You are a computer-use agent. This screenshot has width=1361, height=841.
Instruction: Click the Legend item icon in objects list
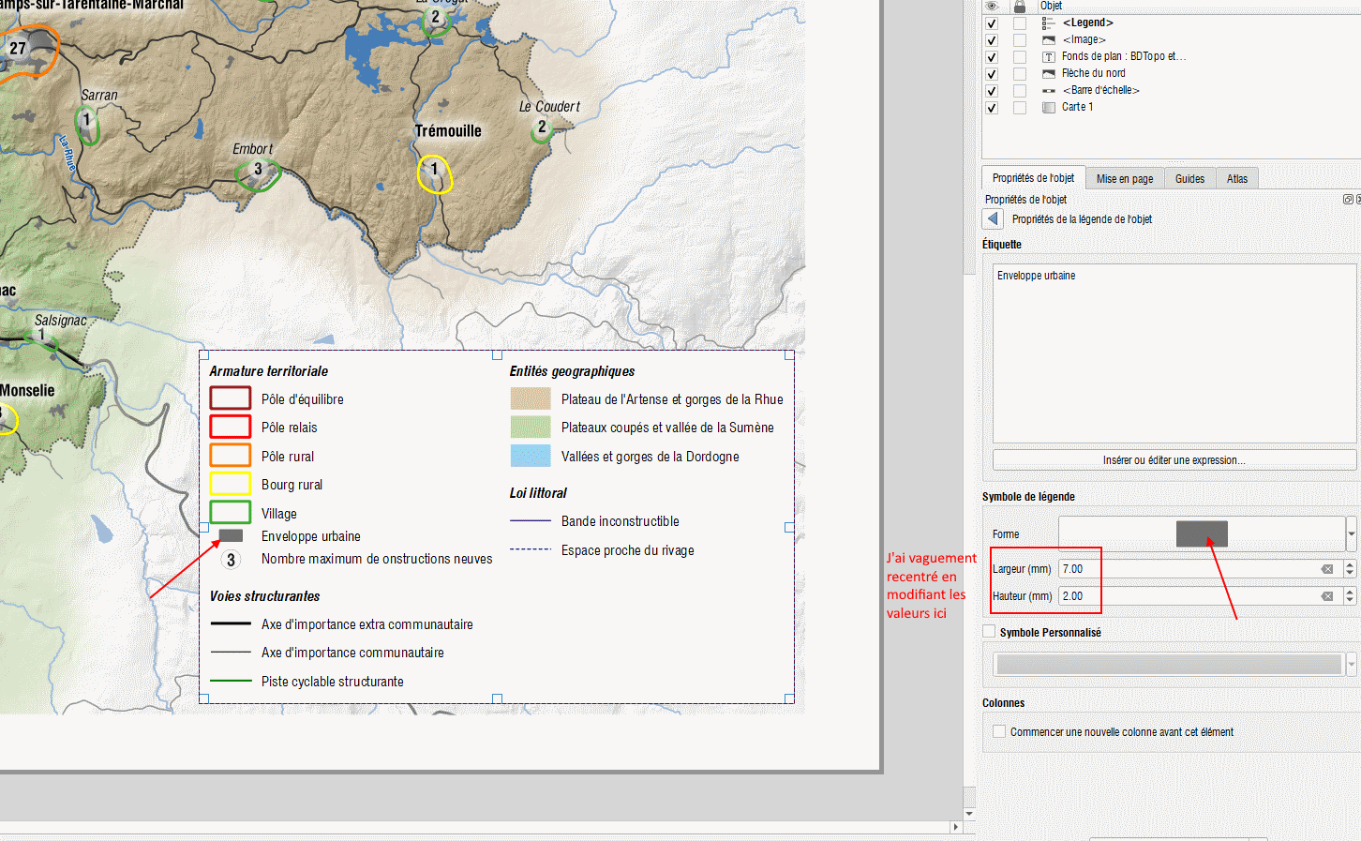pyautogui.click(x=1049, y=23)
